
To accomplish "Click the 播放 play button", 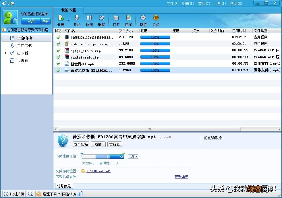I will [x=98, y=144].
